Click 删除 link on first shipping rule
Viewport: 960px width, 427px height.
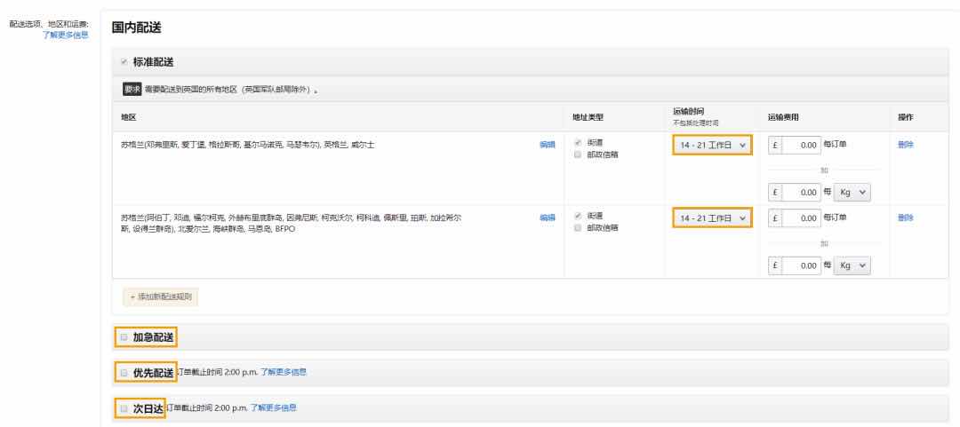tap(906, 145)
